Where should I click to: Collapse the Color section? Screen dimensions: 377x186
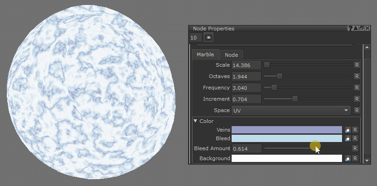coord(195,121)
